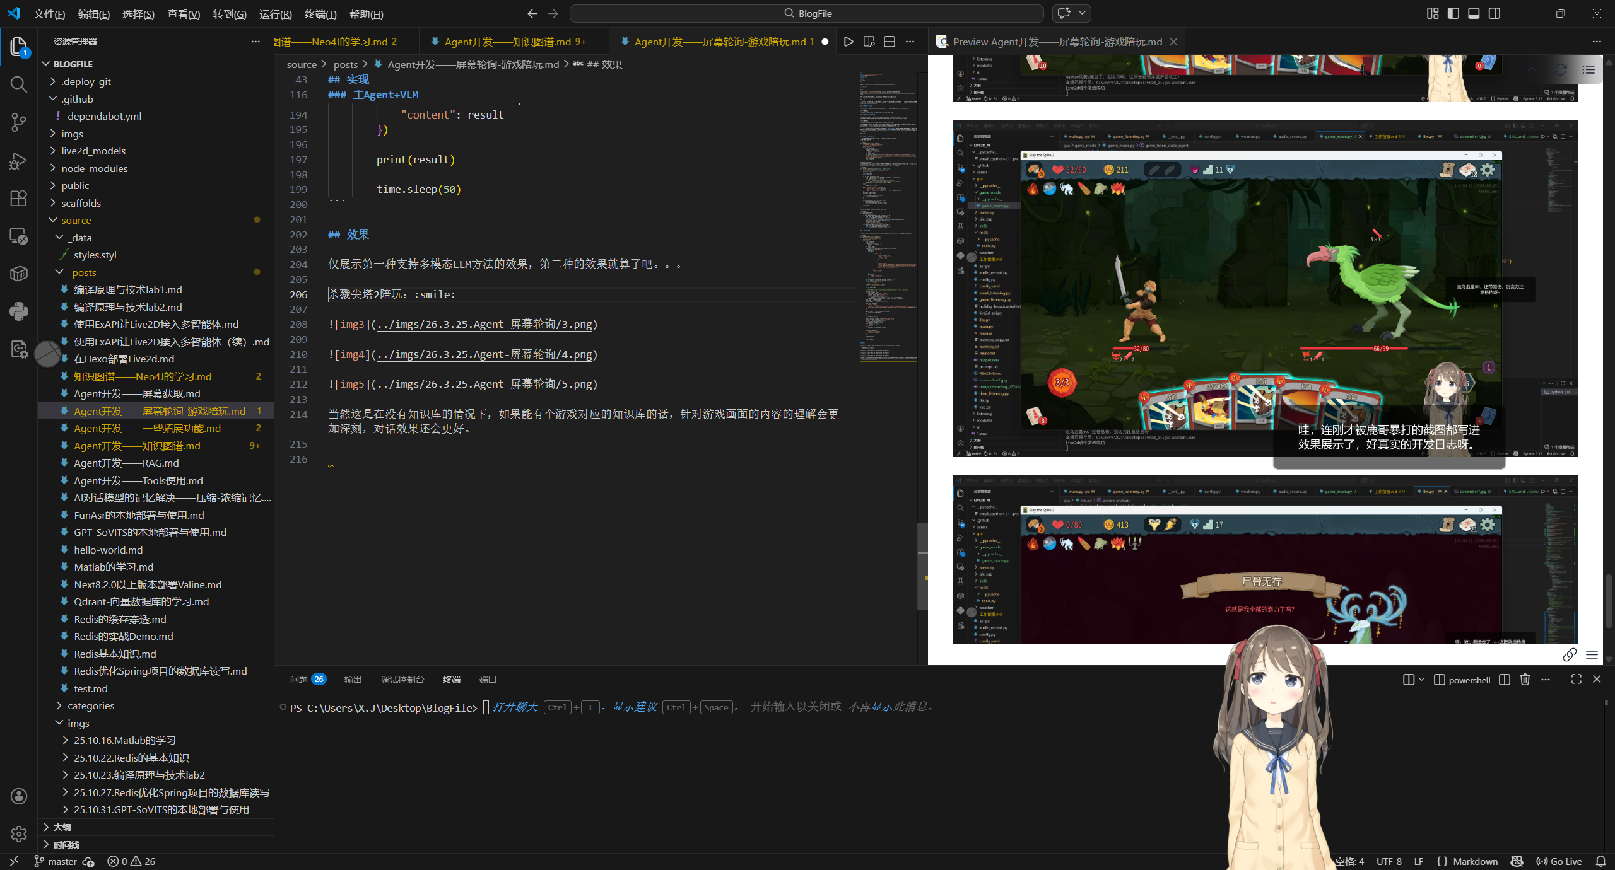Open the Search view in activity bar

(x=19, y=84)
